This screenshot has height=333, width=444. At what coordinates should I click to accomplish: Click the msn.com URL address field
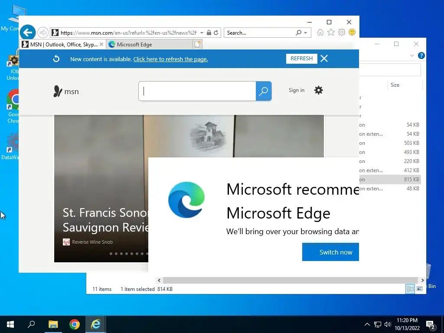pyautogui.click(x=129, y=33)
